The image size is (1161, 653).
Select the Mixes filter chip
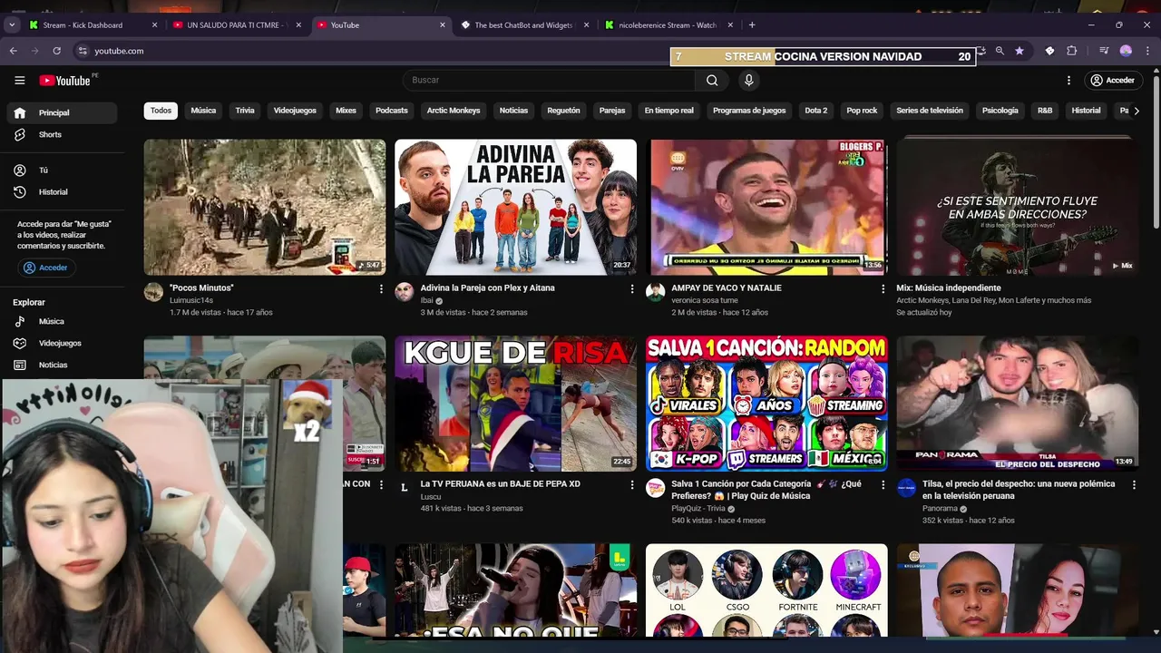346,111
